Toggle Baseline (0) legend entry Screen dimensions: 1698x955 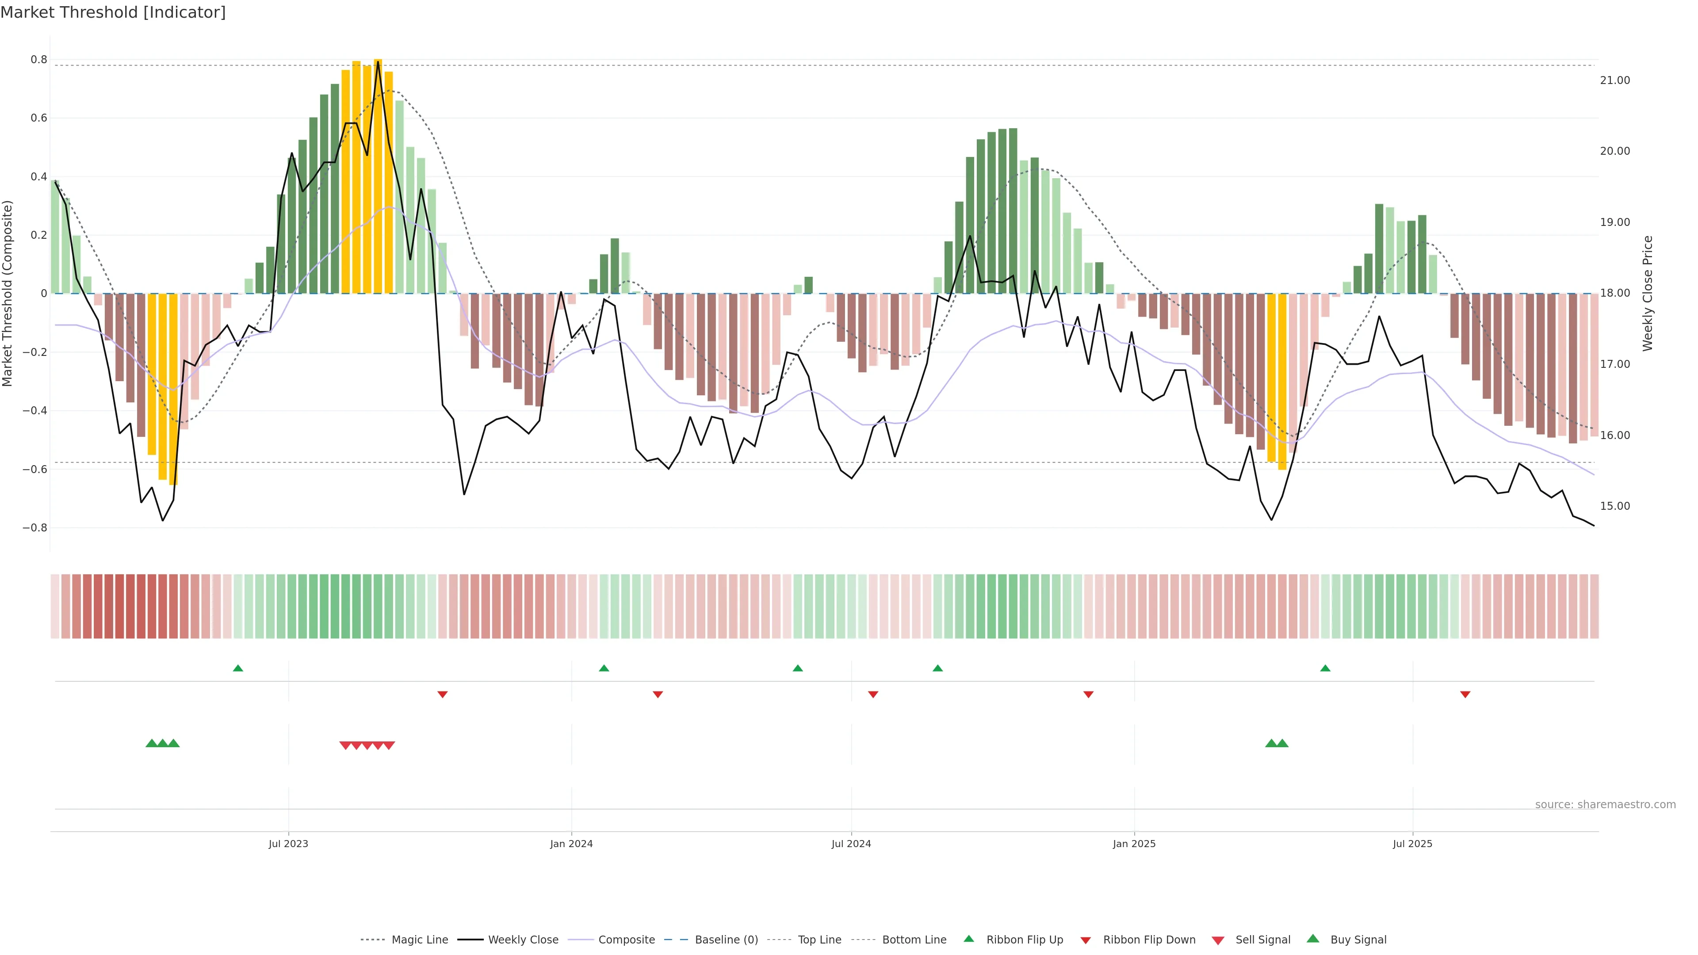point(727,940)
